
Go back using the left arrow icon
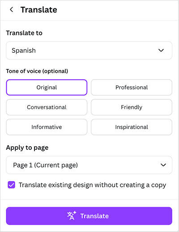12,10
